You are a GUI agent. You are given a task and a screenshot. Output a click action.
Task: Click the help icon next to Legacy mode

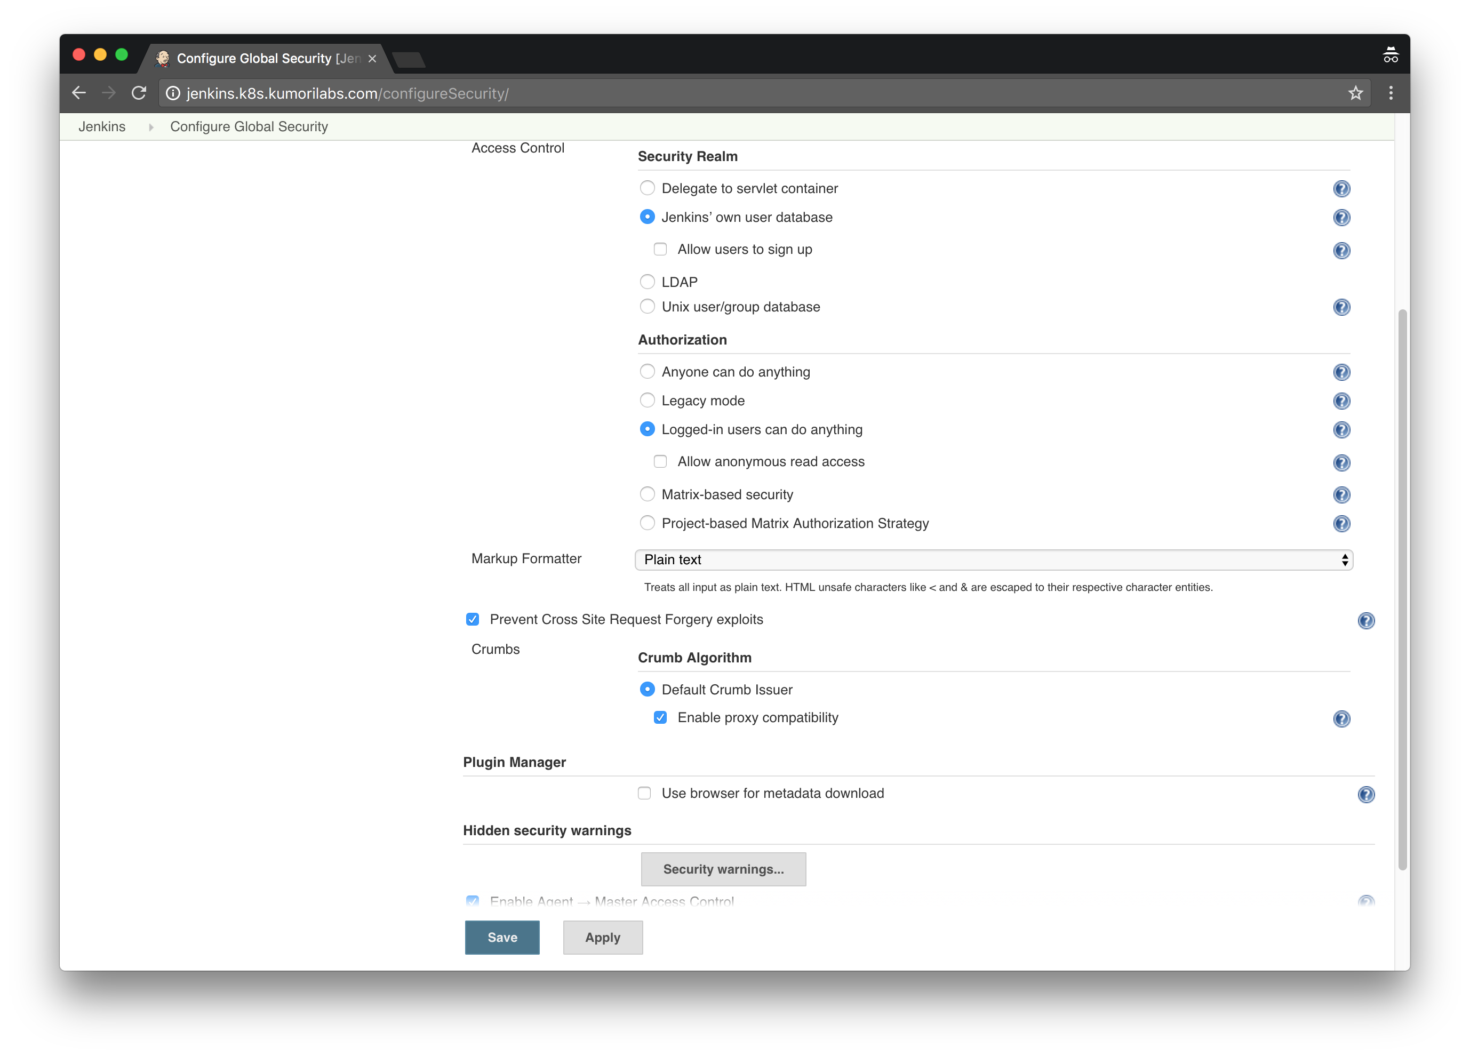coord(1341,399)
